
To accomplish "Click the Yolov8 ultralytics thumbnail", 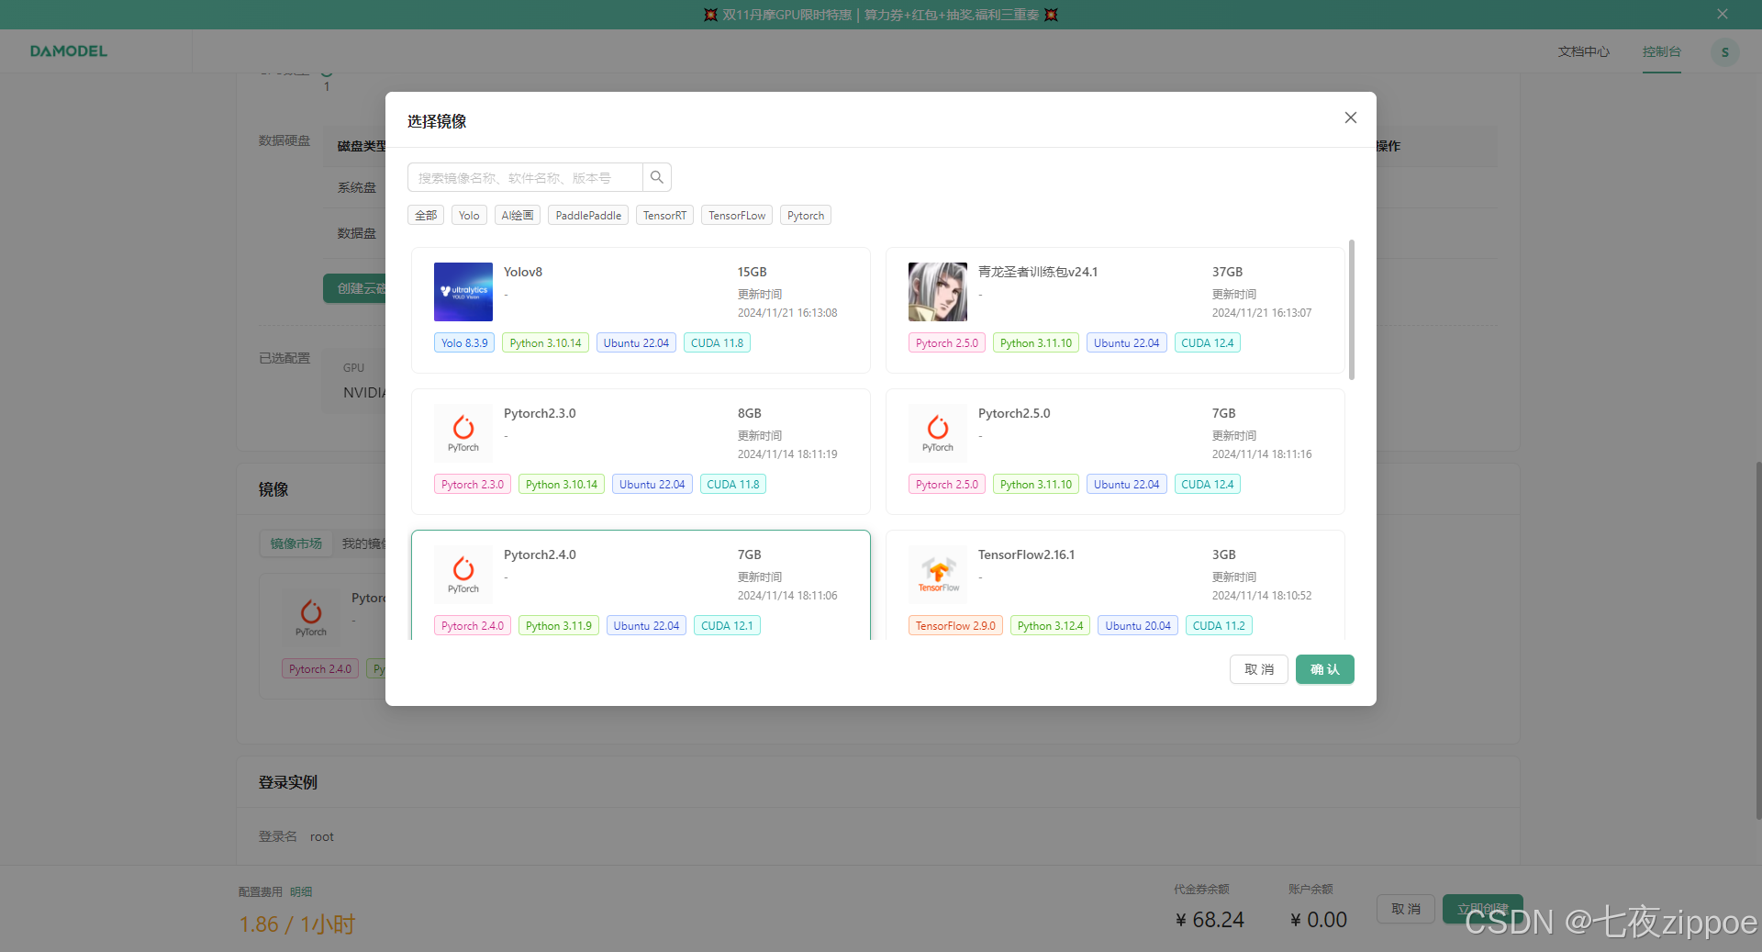I will click(x=463, y=292).
